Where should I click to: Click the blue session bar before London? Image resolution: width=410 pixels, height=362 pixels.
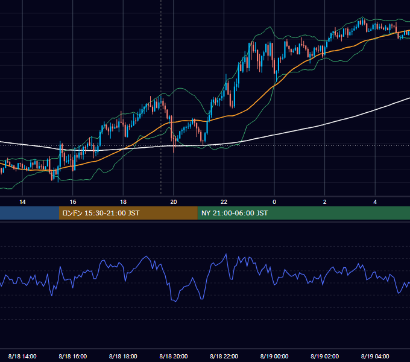point(30,213)
